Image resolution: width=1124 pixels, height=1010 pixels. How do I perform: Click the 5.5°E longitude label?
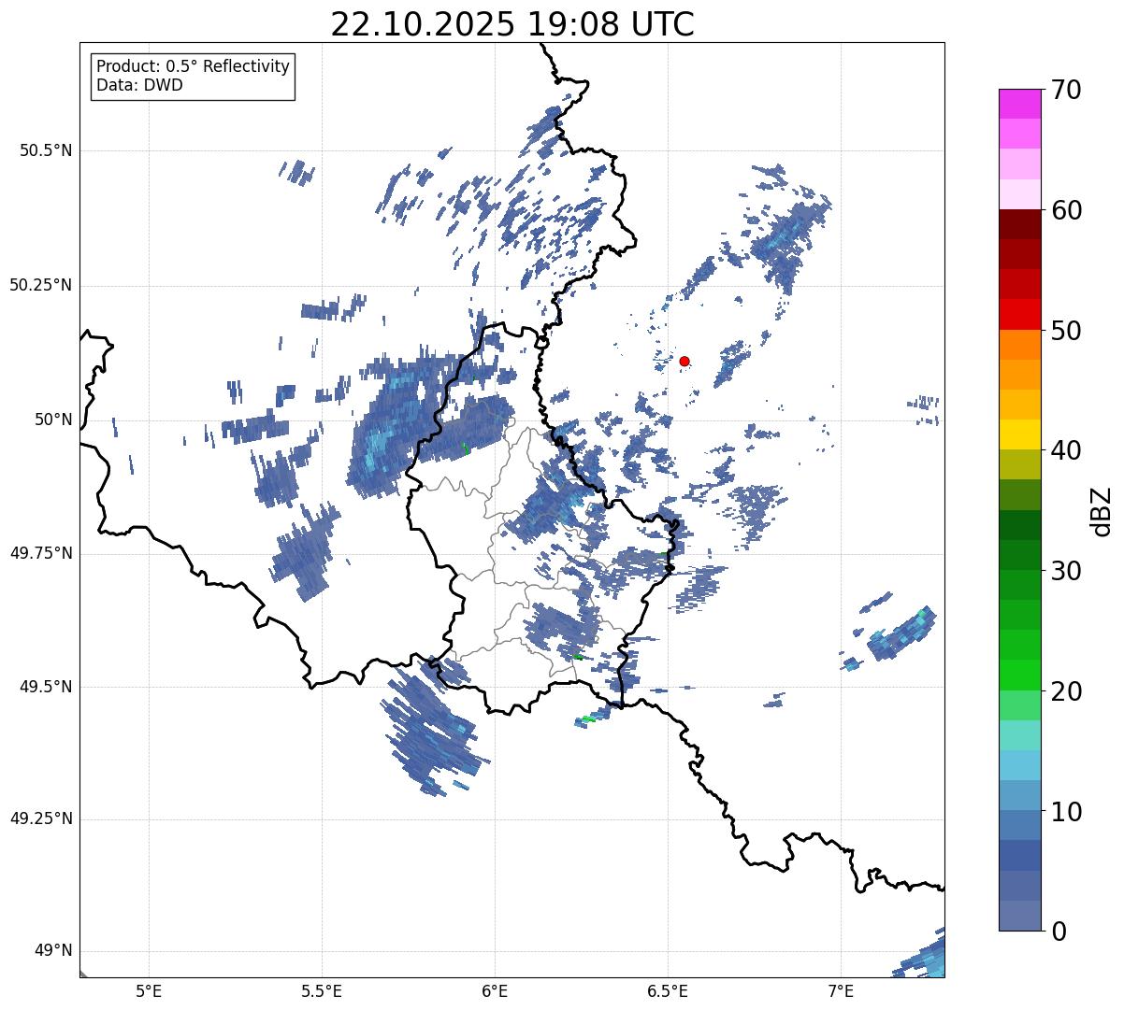coord(322,991)
